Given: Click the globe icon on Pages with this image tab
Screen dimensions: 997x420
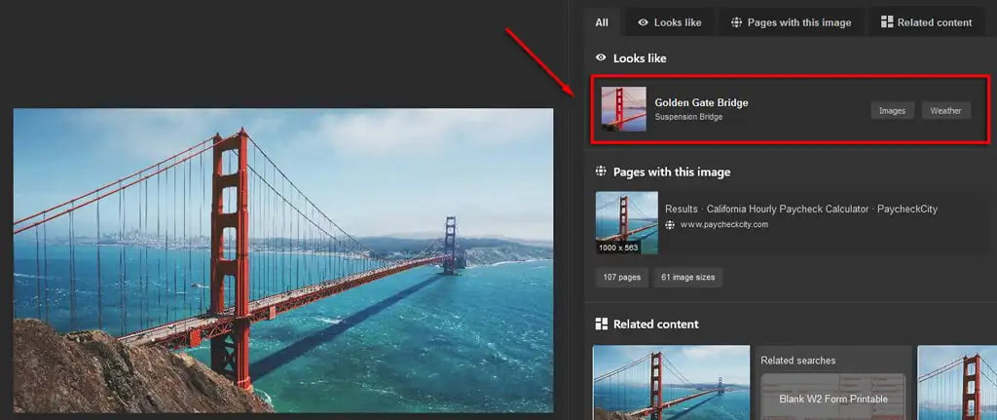Looking at the screenshot, I should point(736,22).
